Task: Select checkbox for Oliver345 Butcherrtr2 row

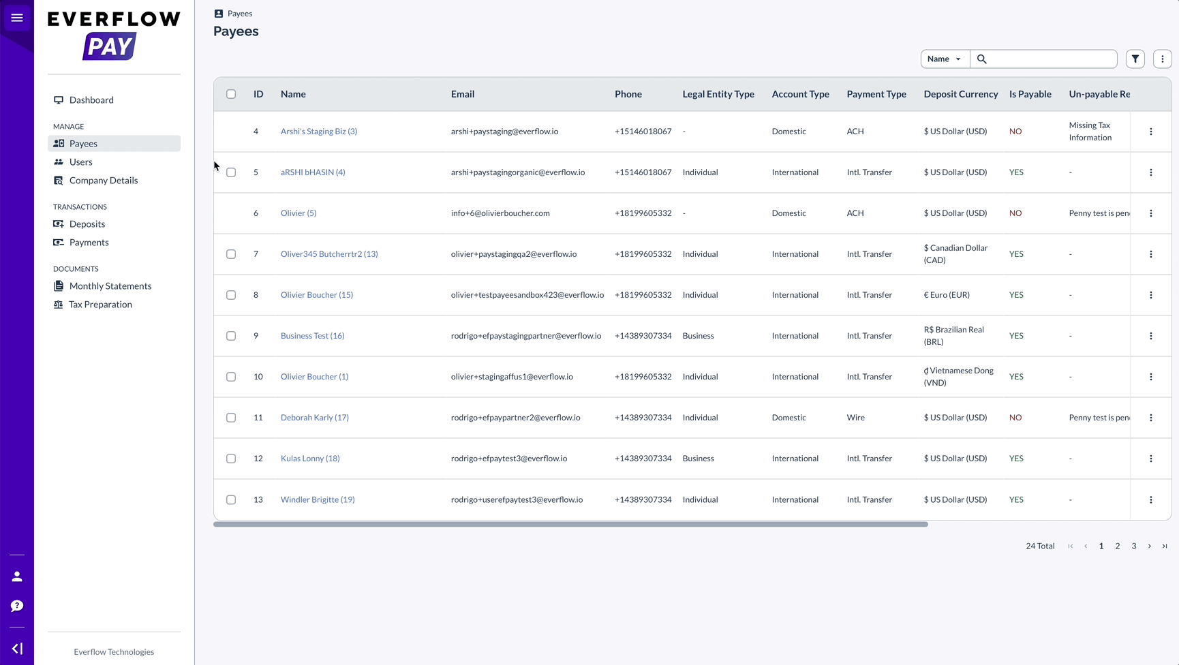Action: (231, 254)
